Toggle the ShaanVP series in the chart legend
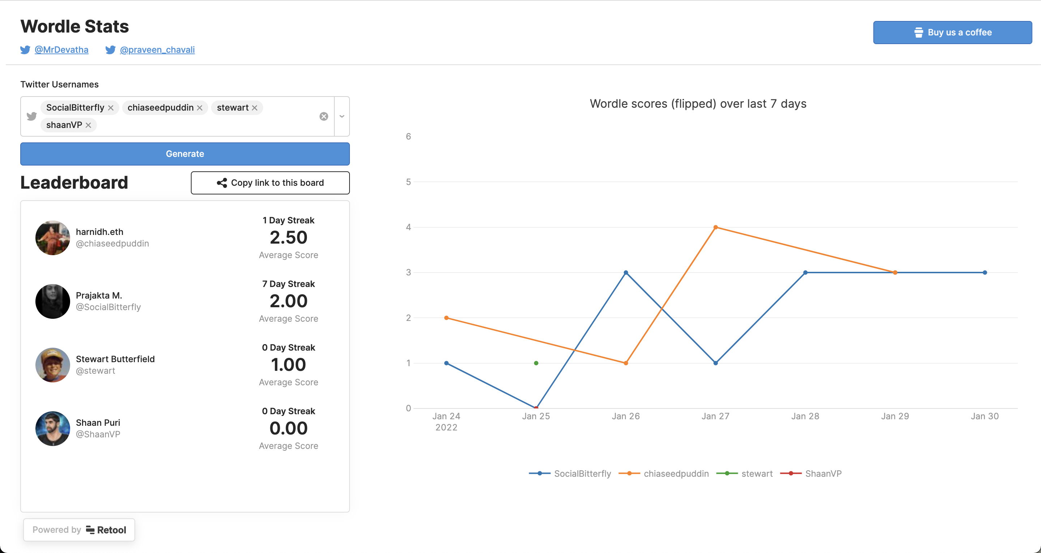The image size is (1041, 553). tap(811, 473)
